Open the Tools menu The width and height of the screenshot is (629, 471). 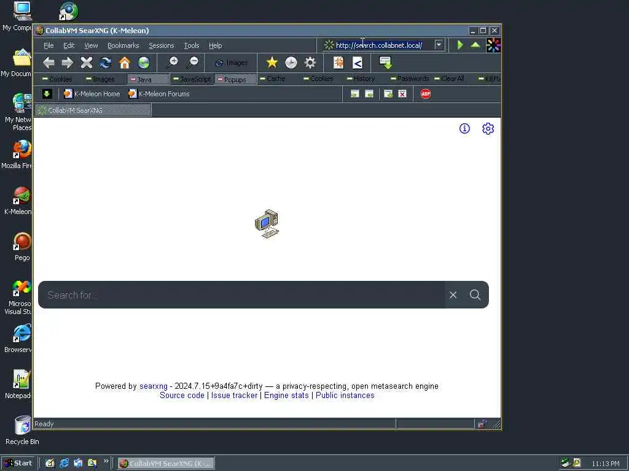tap(192, 45)
